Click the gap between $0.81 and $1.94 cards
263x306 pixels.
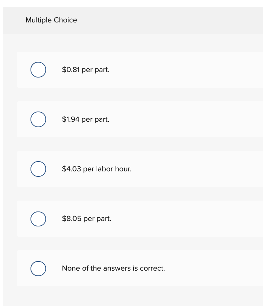pos(136,95)
